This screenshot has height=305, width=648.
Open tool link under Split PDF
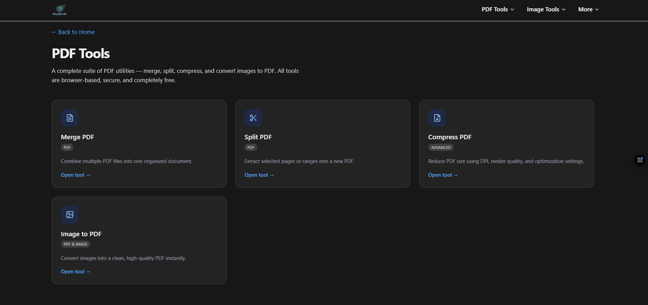click(259, 175)
